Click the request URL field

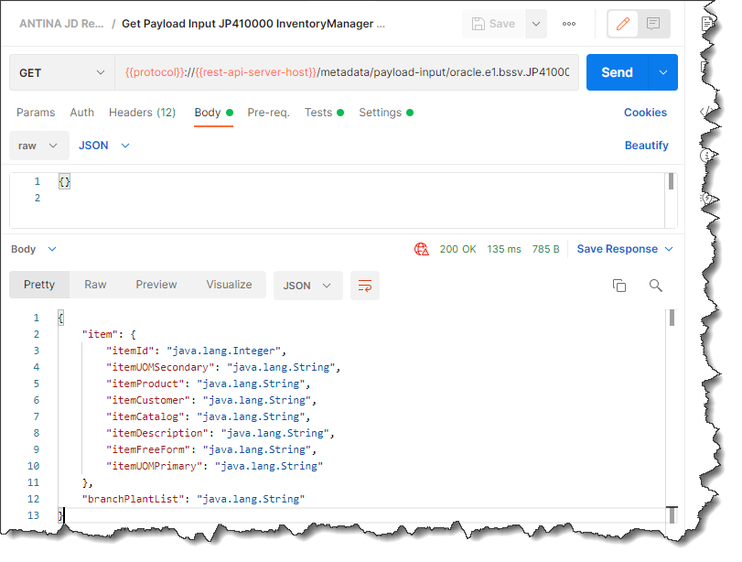347,72
